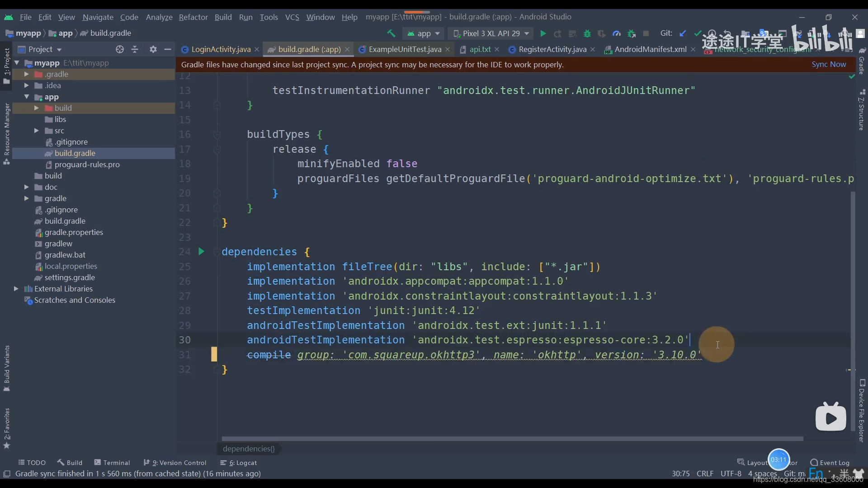Click the UTF-8 encoding indicator

[x=731, y=474]
